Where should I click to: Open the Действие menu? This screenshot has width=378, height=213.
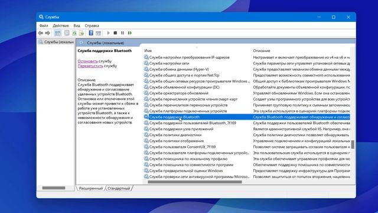[61, 25]
